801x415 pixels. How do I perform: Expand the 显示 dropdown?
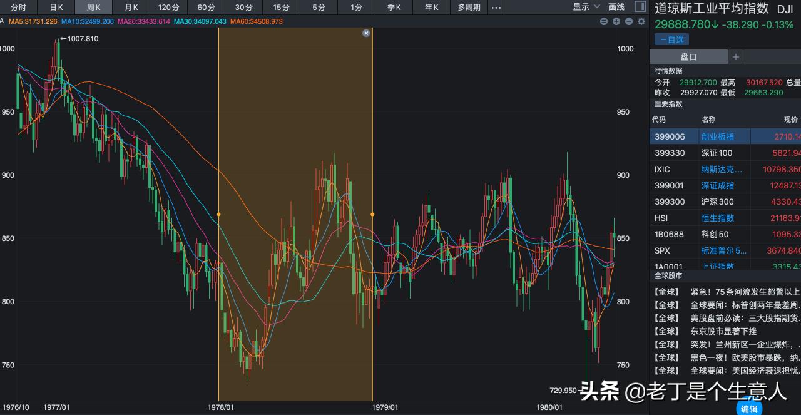click(x=585, y=8)
